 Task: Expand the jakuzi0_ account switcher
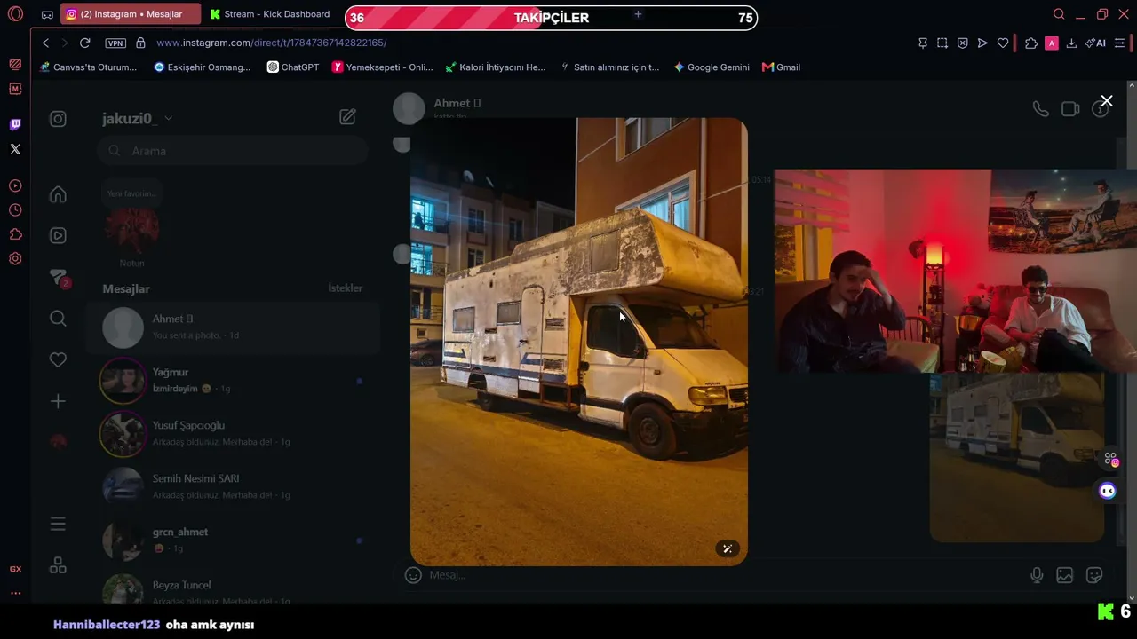137,118
